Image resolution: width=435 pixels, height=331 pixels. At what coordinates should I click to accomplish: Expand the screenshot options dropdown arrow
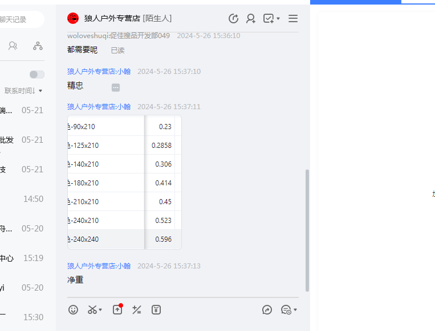(100, 310)
